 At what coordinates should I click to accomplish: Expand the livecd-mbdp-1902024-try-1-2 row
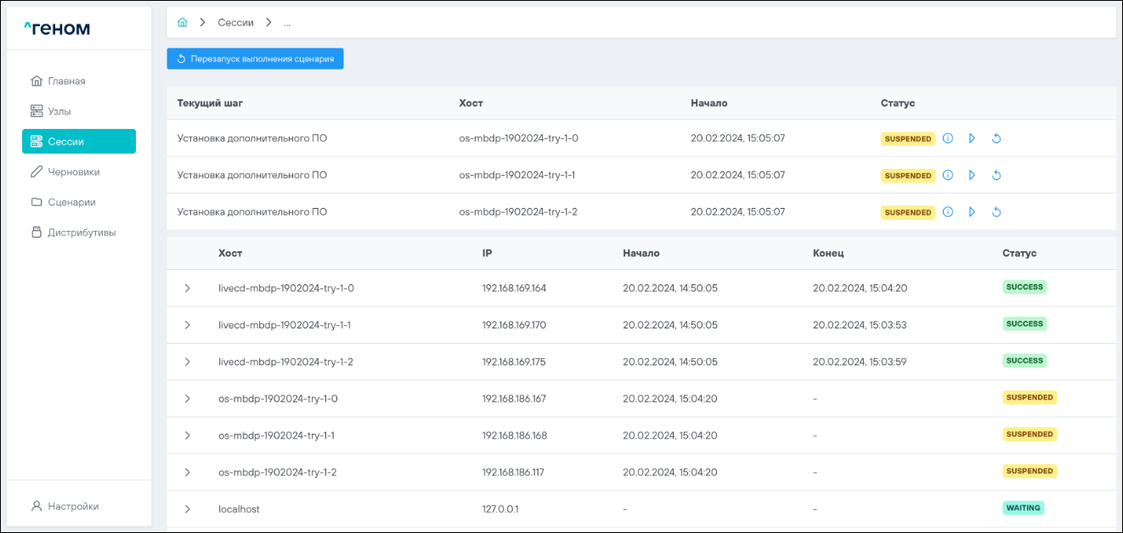pos(188,362)
